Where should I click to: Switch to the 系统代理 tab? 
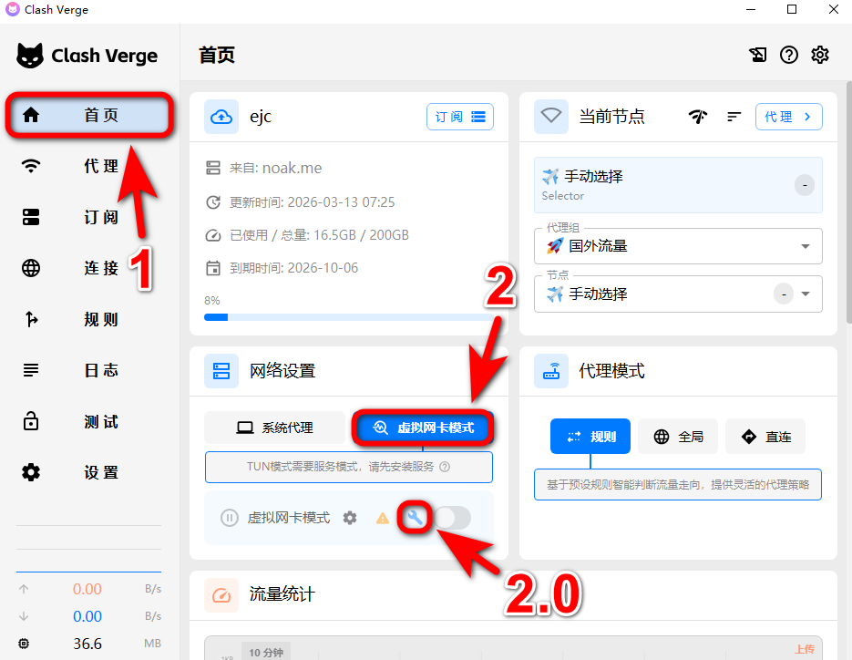coord(275,428)
